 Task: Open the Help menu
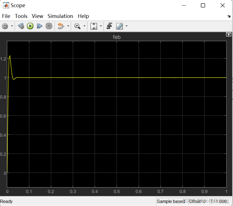pyautogui.click(x=83, y=16)
